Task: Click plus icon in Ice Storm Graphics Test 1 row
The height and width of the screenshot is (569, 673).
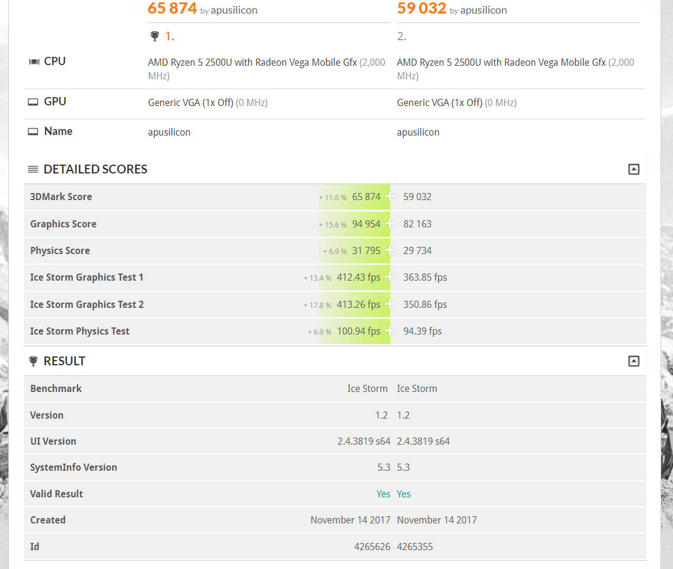Action: pos(390,277)
